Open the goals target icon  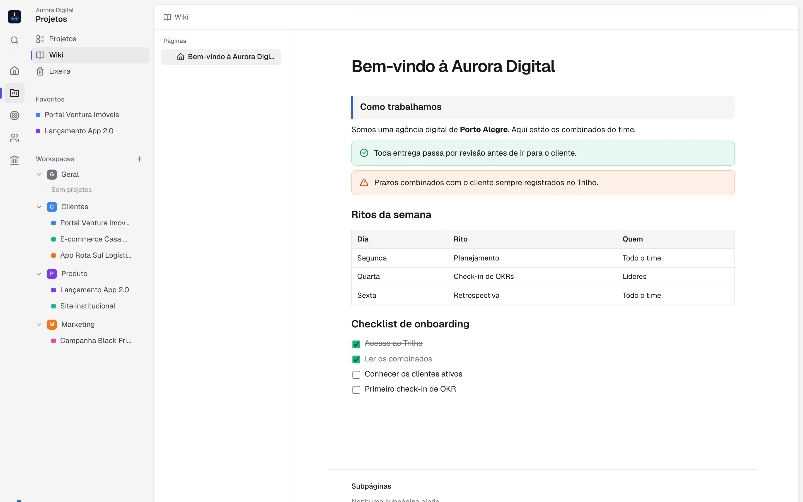[x=14, y=115]
